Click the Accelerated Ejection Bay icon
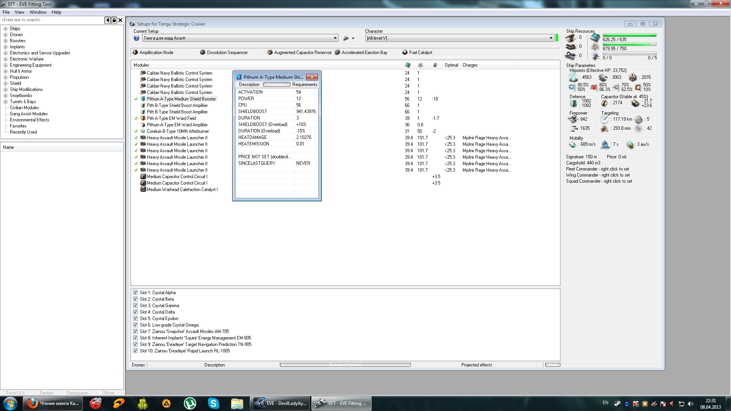 click(x=337, y=53)
